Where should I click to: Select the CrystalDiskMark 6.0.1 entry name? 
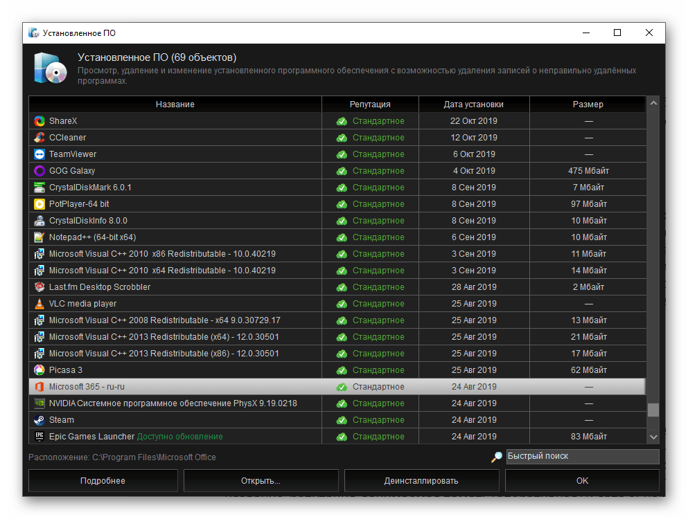click(90, 188)
